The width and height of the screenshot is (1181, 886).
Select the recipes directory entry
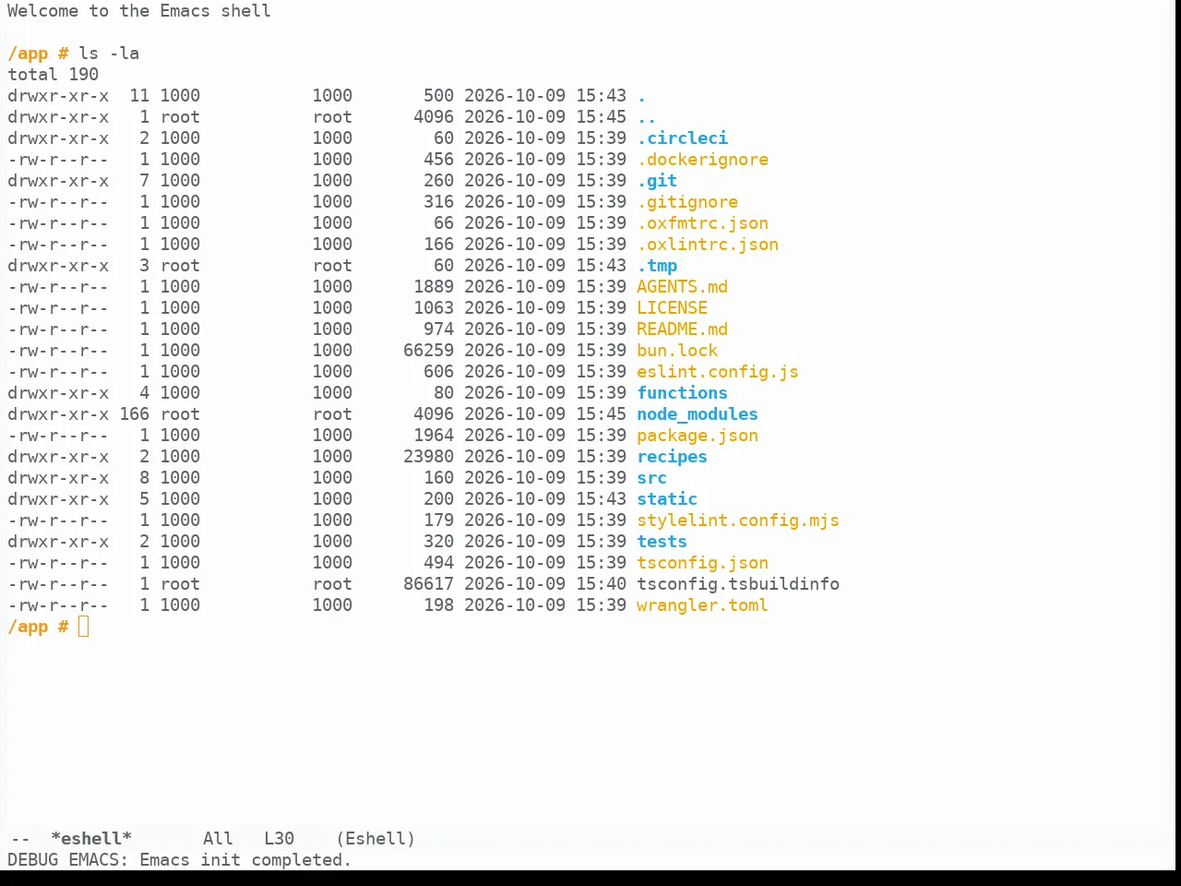tap(672, 457)
